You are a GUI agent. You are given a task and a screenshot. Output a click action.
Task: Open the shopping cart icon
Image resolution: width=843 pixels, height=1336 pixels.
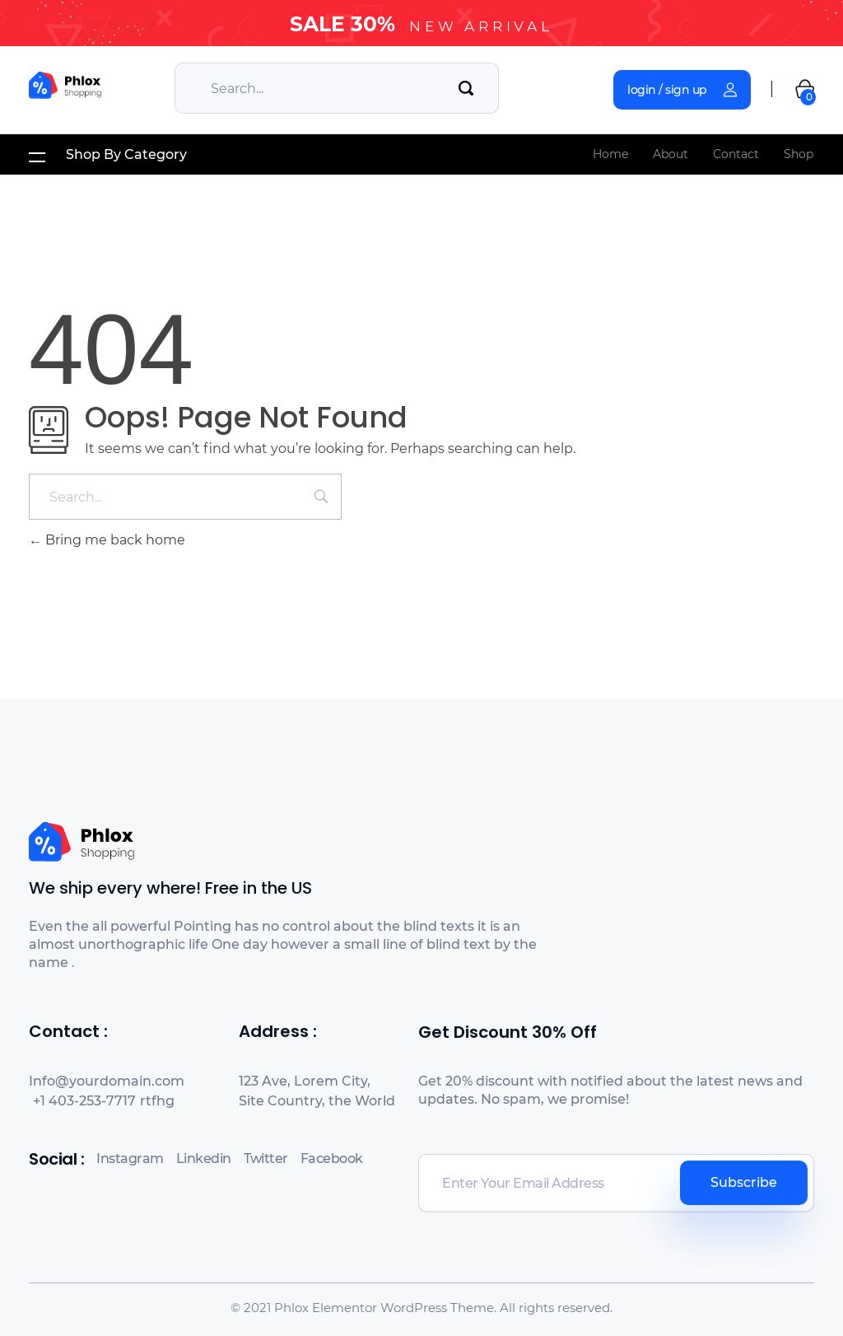804,90
